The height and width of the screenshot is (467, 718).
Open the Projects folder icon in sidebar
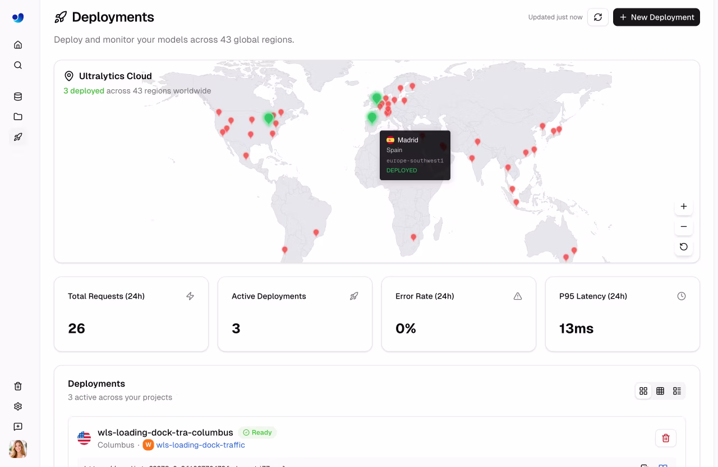point(17,116)
